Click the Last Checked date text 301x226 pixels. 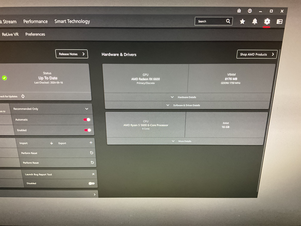[x=49, y=83]
